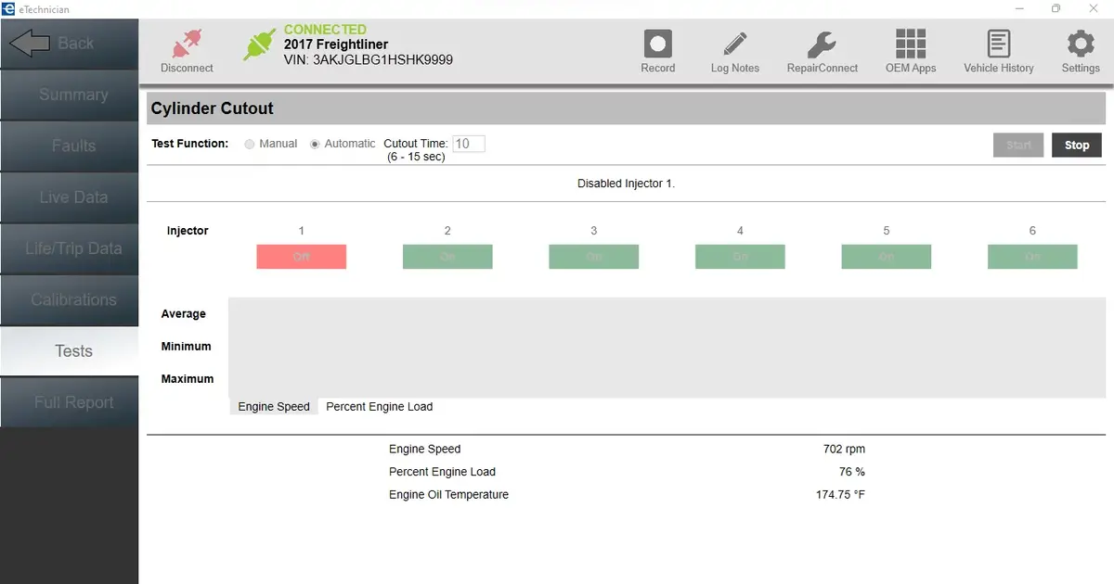This screenshot has width=1114, height=584.
Task: Toggle injector 1 red Off button
Action: point(302,257)
